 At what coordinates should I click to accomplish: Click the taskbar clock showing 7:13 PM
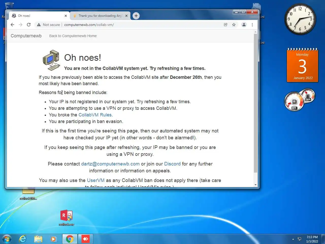click(312, 239)
